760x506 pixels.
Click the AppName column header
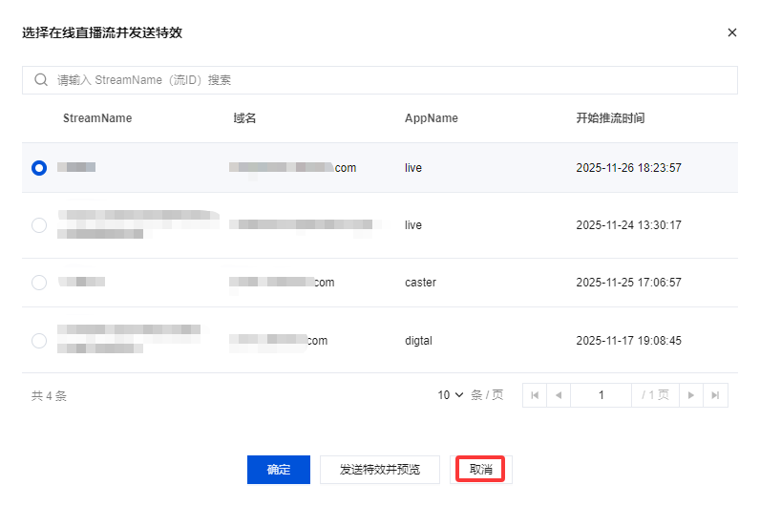tap(432, 118)
